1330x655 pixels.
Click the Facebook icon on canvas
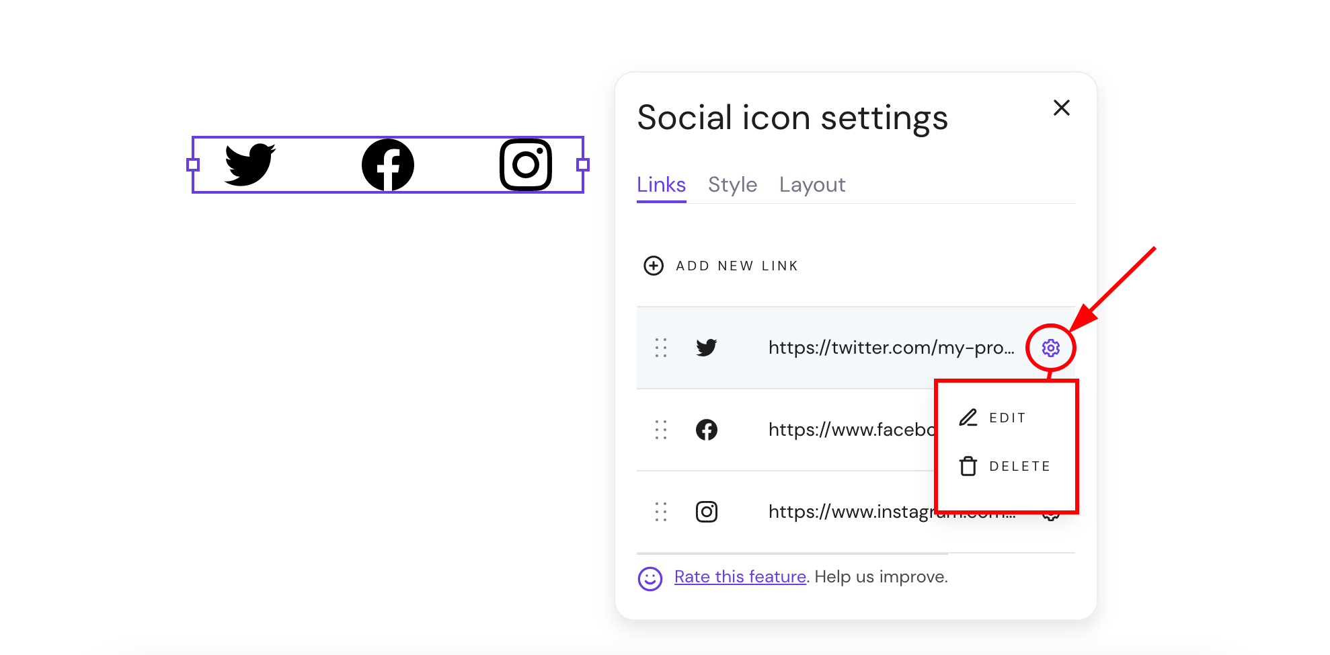pyautogui.click(x=388, y=165)
